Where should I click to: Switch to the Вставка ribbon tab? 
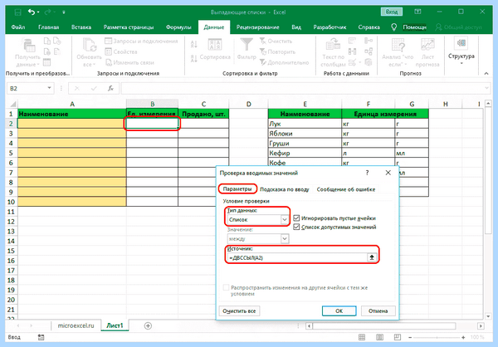(x=81, y=27)
